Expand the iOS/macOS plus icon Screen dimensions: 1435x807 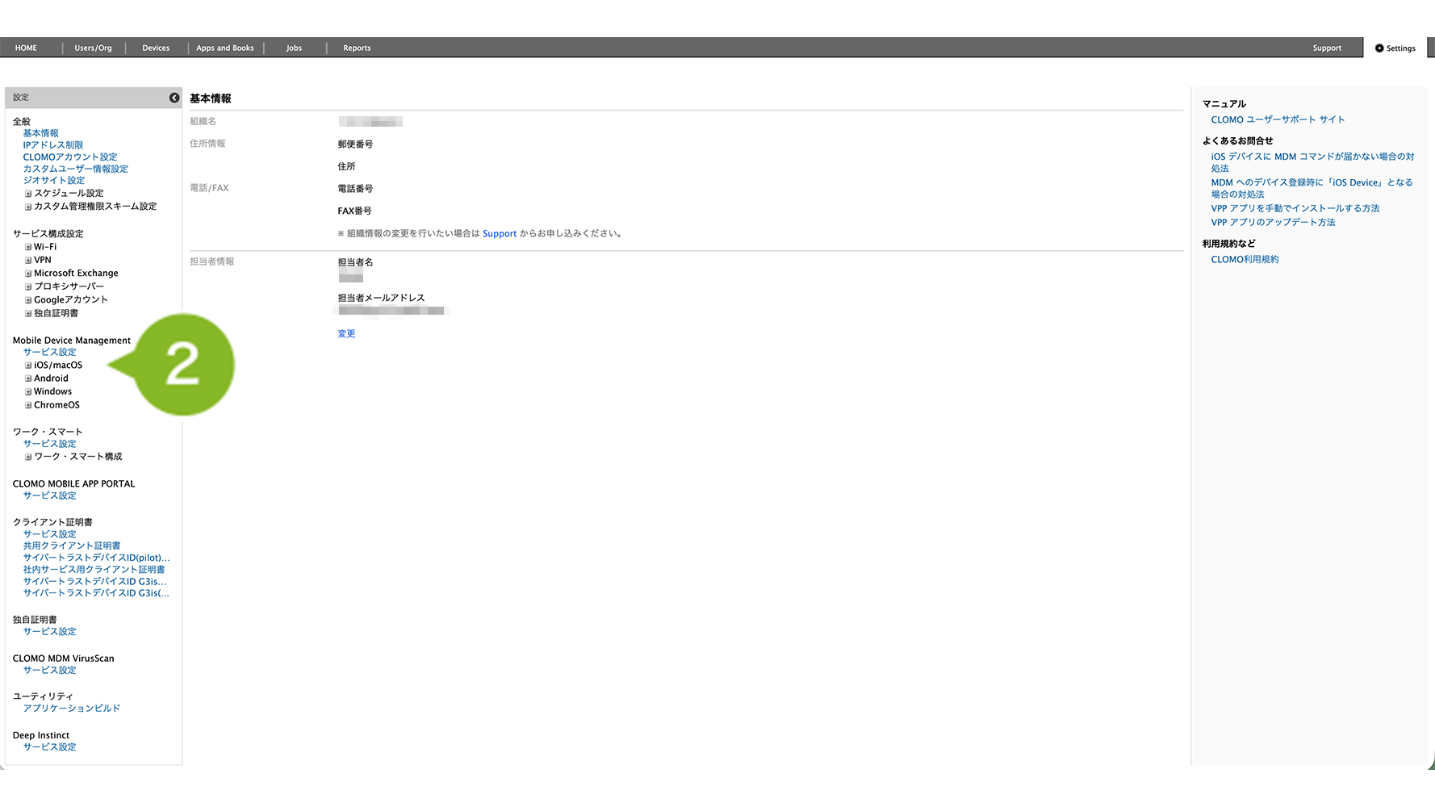tap(28, 366)
